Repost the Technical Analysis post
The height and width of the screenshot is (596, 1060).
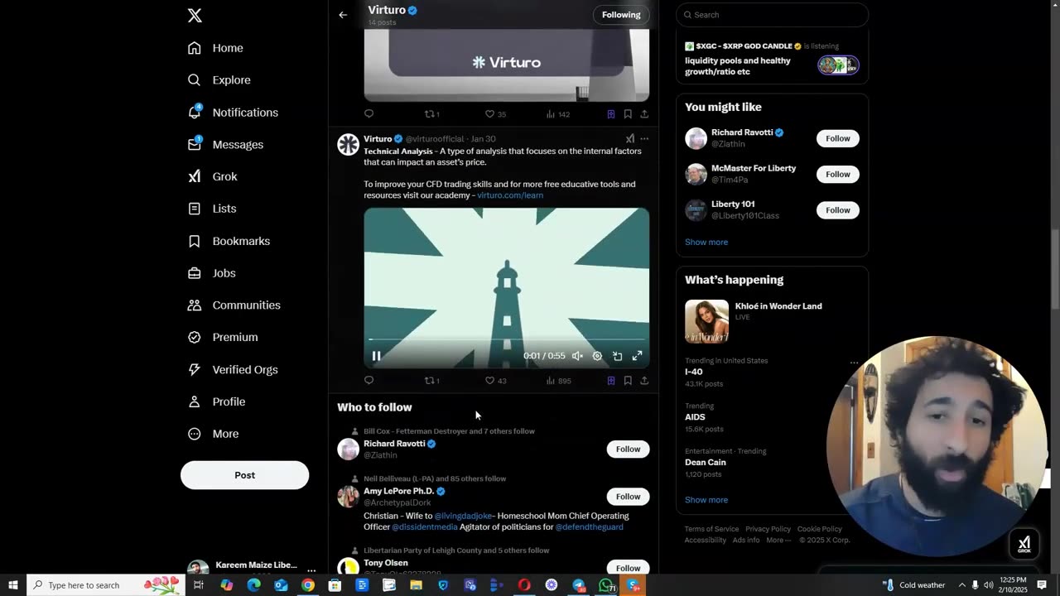431,381
